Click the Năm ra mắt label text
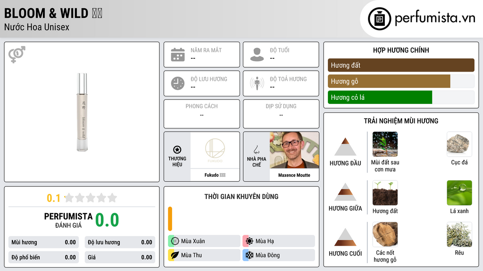This screenshot has width=483, height=271. 206,50
